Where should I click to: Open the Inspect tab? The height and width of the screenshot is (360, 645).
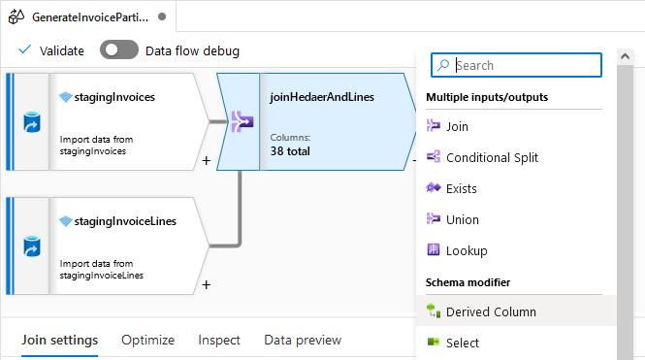[x=219, y=341]
